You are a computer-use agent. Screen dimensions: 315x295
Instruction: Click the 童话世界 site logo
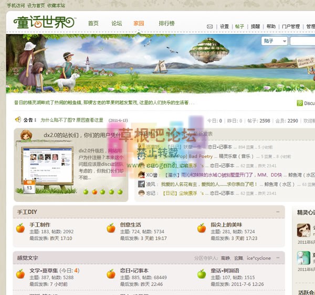tap(45, 23)
